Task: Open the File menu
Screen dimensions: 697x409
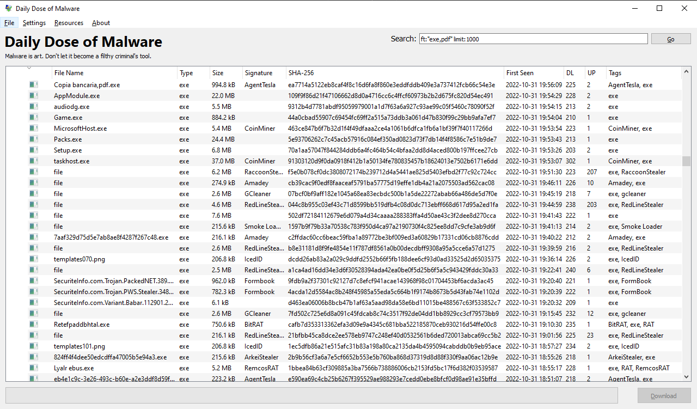Action: pos(9,23)
